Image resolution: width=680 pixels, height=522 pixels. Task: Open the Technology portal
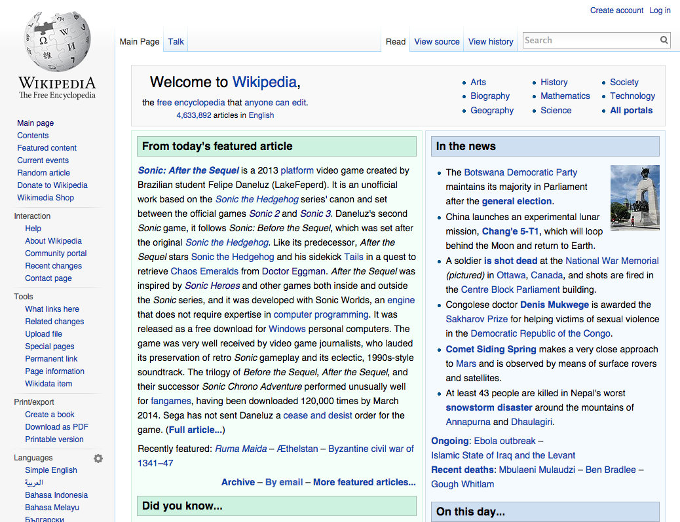[x=632, y=96]
